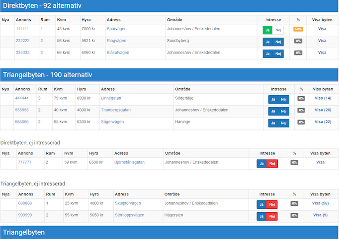Switch Störtloppsvägen interest to Ja
Screen dimensions: 339x241
pos(261,216)
